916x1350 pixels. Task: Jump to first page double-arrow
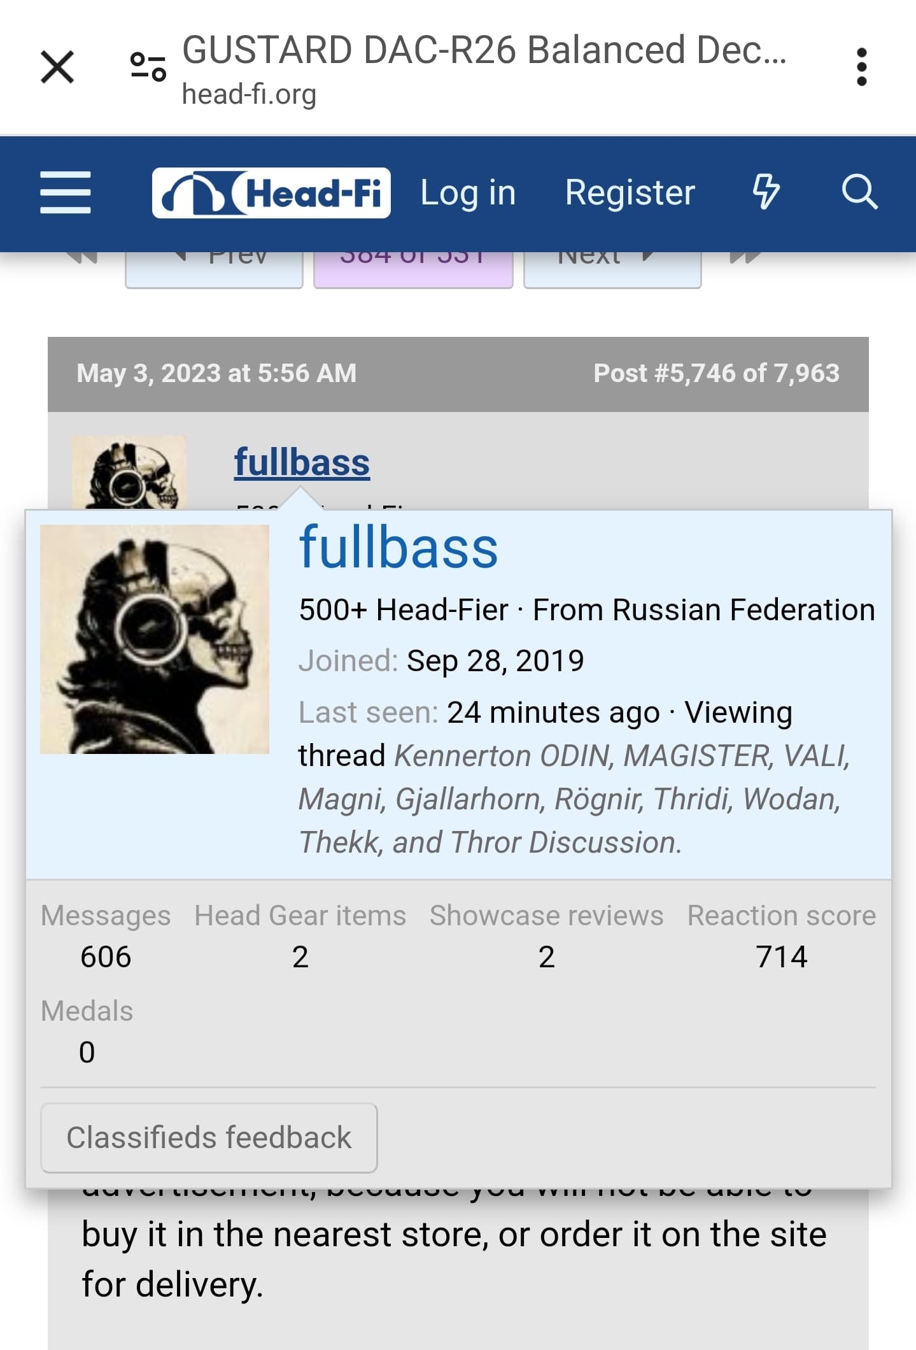[81, 257]
